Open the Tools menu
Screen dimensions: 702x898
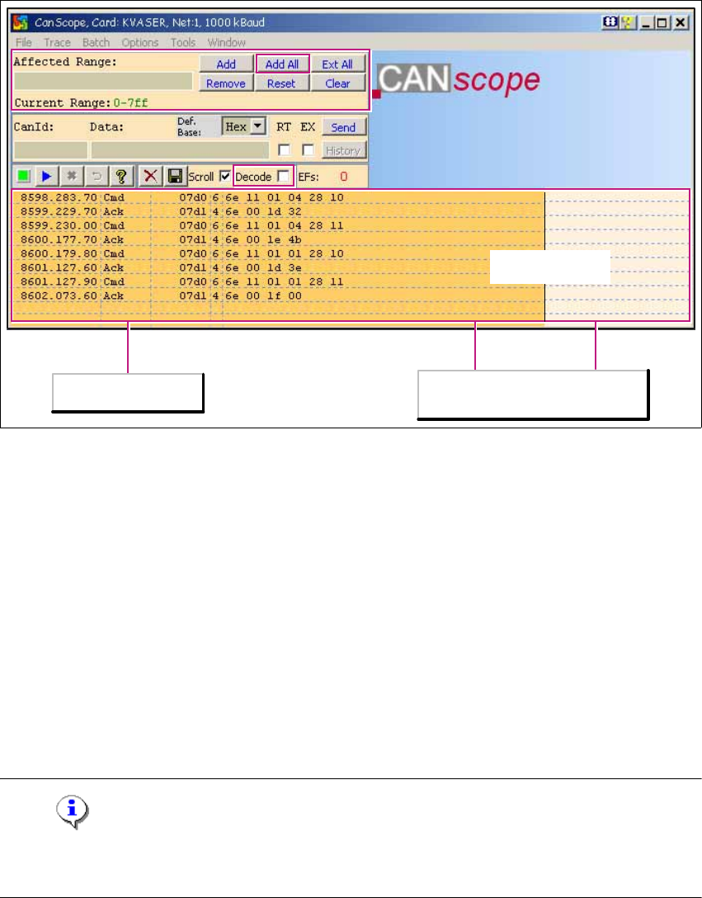(x=182, y=42)
